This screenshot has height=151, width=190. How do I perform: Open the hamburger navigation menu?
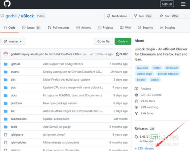(x=183, y=4)
